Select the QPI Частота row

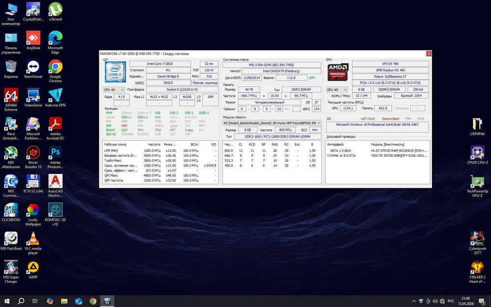[x=161, y=180]
